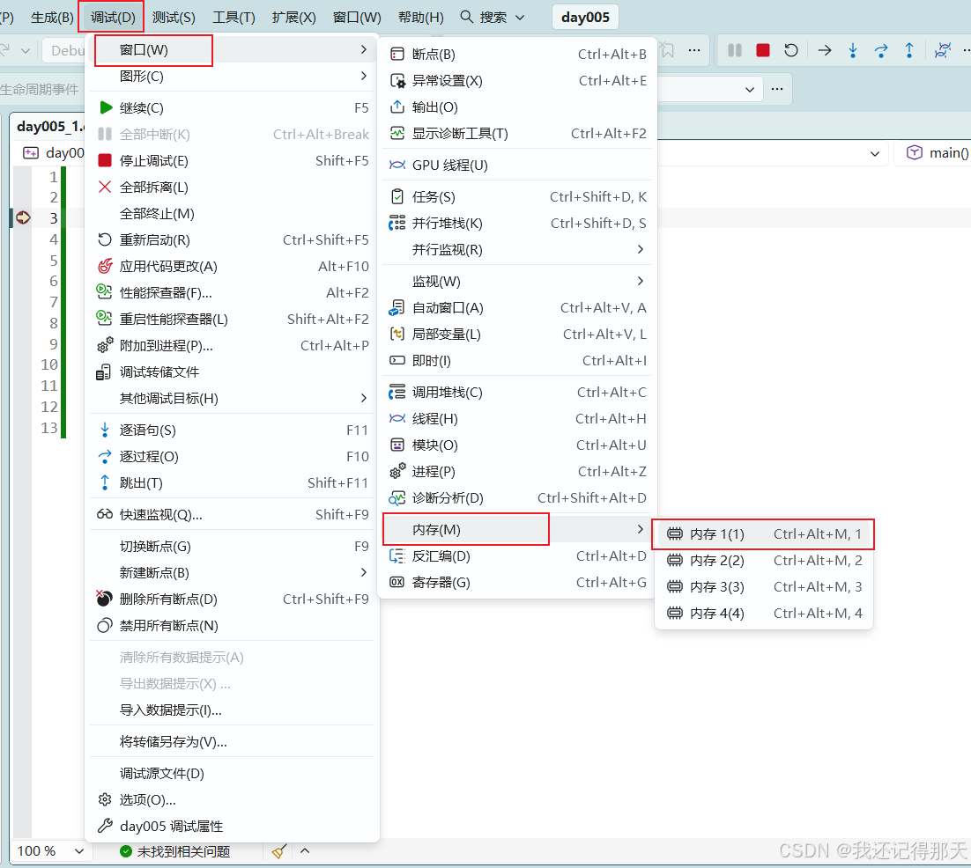Click Show Next Statement arrow in toolbar
Viewport: 971px width, 868px height.
pyautogui.click(x=824, y=50)
